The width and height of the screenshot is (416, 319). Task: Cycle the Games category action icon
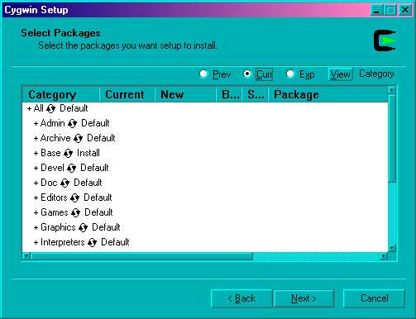click(x=76, y=213)
